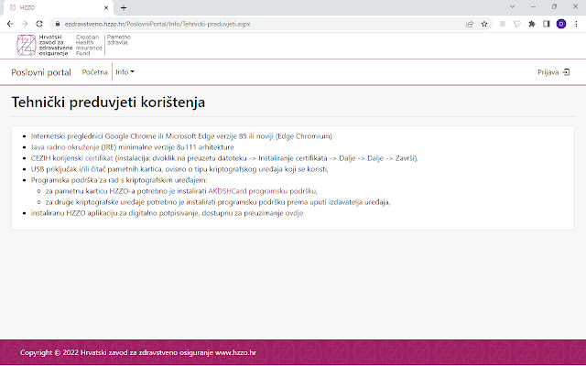
Task: Restore down the browser window
Action: pyautogui.click(x=554, y=6)
